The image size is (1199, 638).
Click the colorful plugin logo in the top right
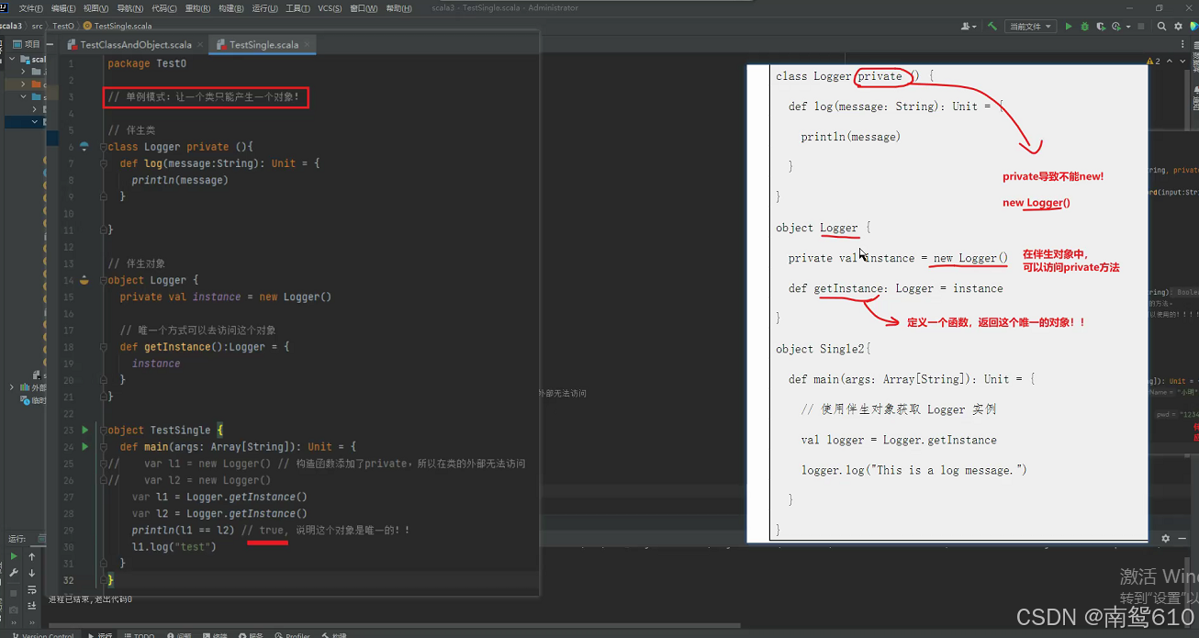coord(1193,27)
